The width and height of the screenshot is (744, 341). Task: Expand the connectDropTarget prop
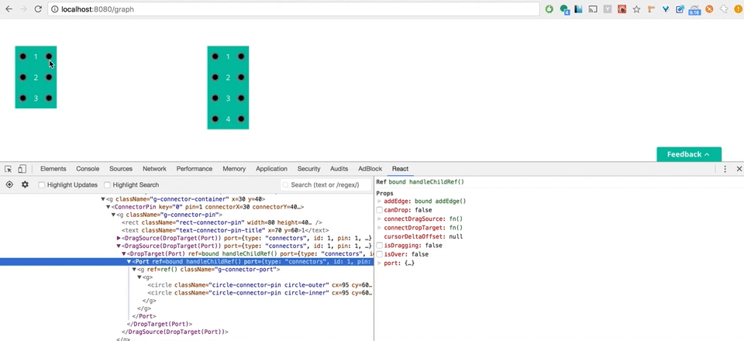379,228
